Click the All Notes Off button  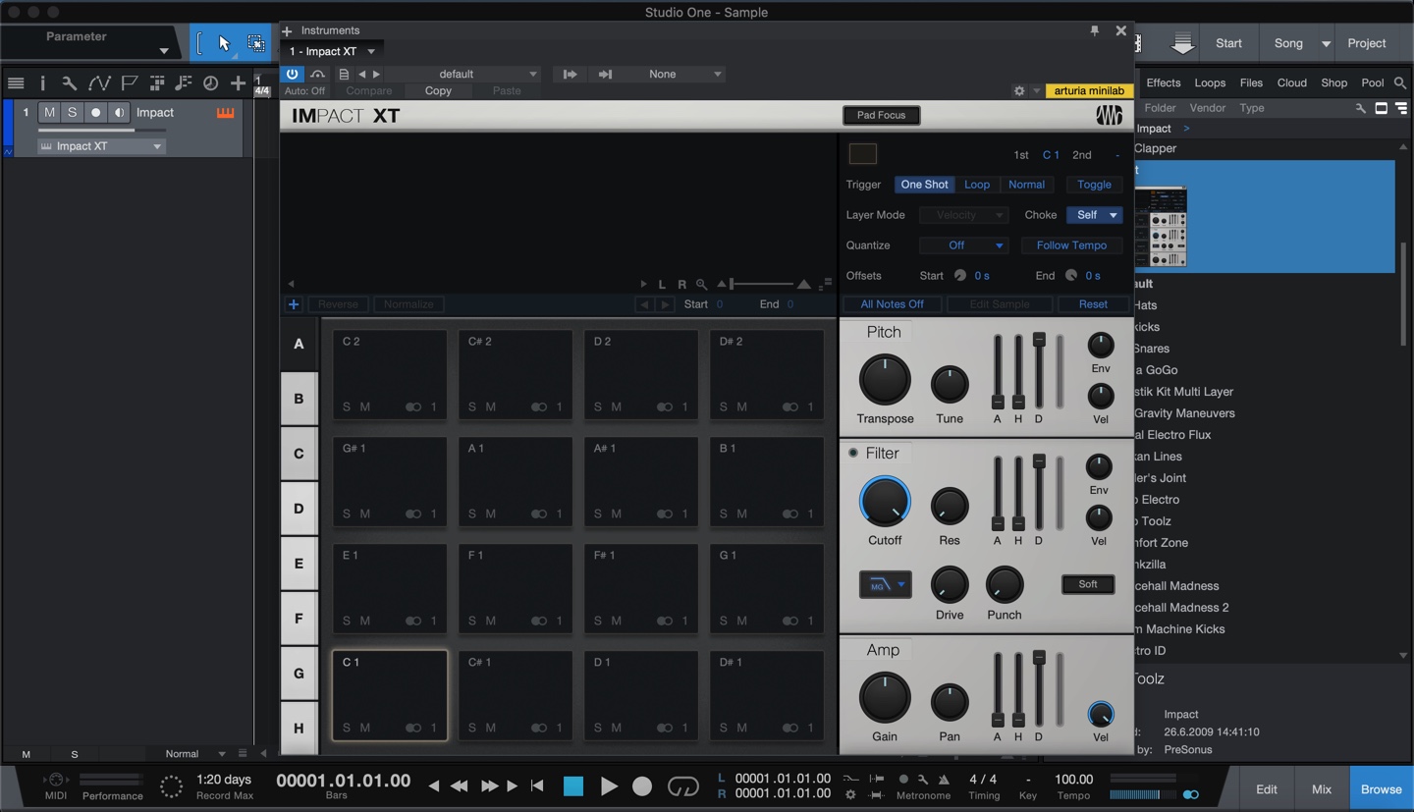(891, 303)
